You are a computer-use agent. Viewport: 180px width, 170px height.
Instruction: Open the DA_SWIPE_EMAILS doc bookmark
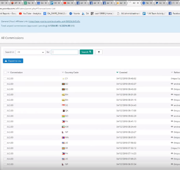55,14
